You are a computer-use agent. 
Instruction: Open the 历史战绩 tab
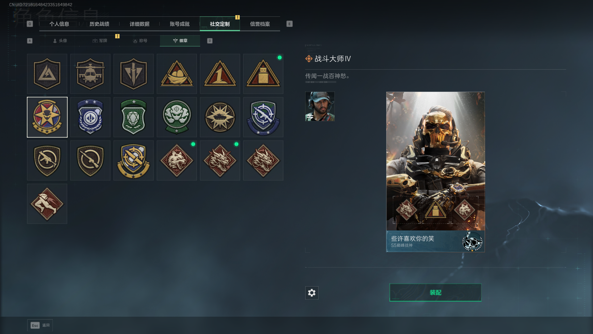[x=99, y=24]
